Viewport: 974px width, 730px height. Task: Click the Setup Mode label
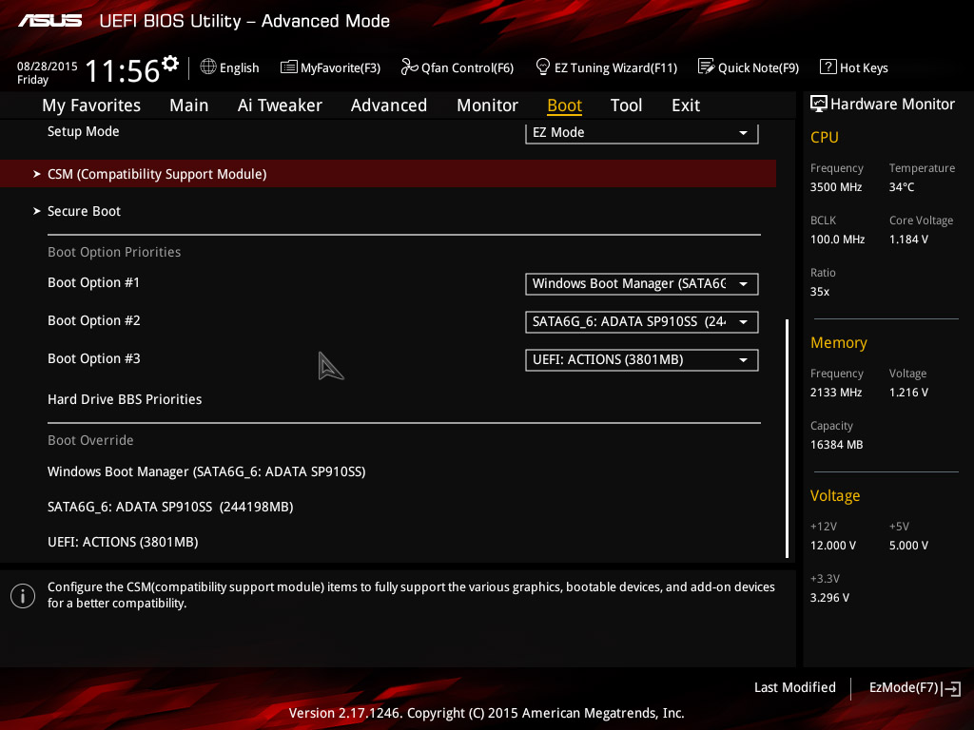coord(84,131)
